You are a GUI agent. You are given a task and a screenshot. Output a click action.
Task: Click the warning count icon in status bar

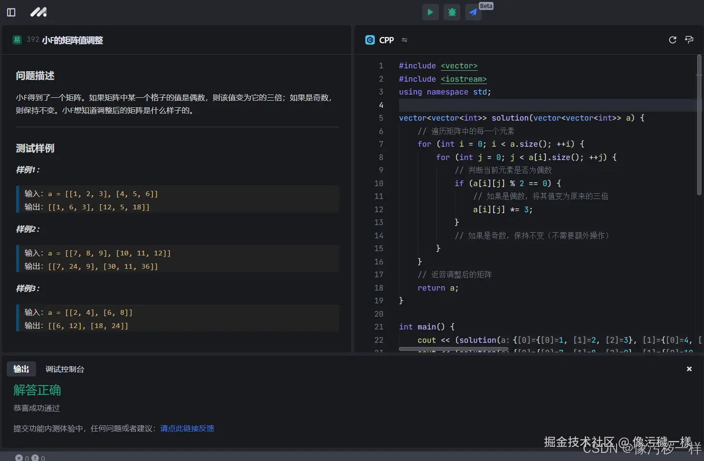[35, 458]
